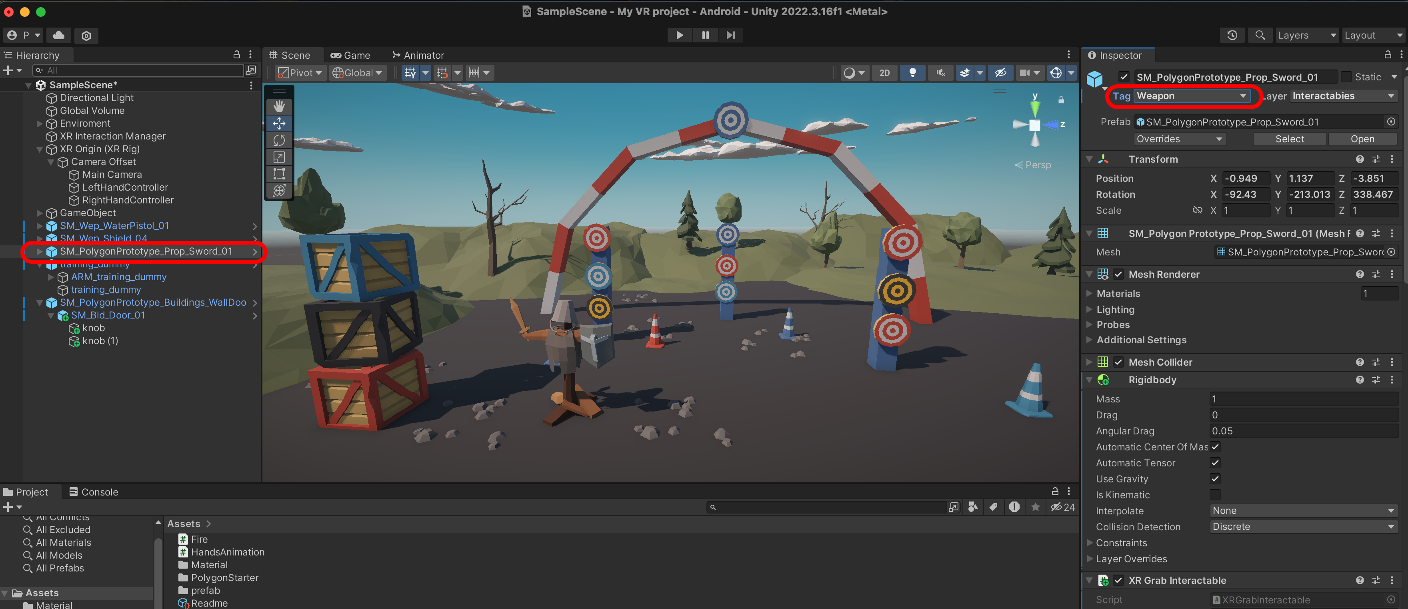Click the Pause button
Image resolution: width=1408 pixels, height=609 pixels.
705,35
